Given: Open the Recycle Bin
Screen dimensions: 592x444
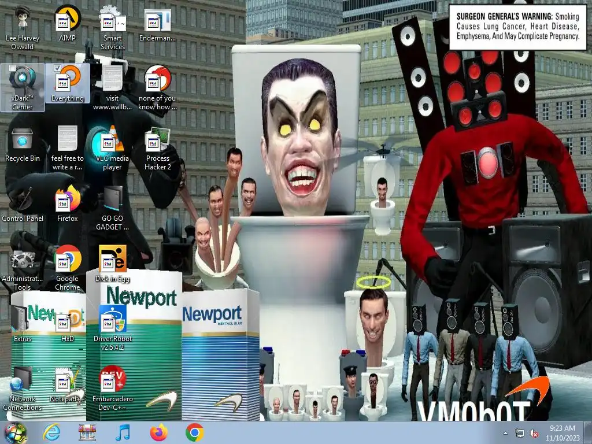Looking at the screenshot, I should click(23, 144).
